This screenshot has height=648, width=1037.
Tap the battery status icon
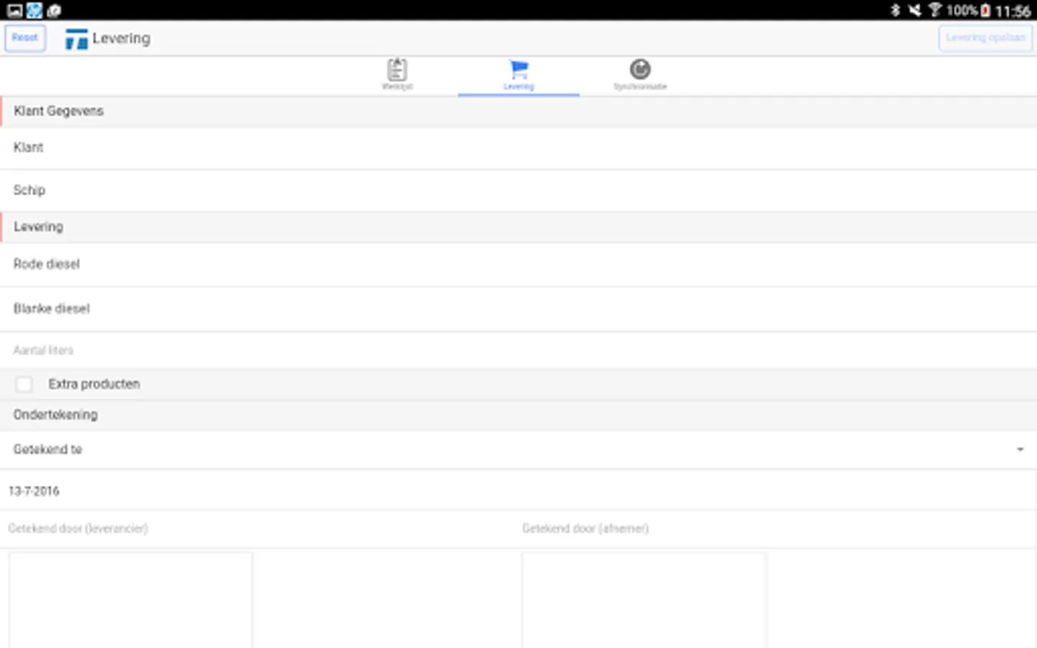tap(985, 11)
